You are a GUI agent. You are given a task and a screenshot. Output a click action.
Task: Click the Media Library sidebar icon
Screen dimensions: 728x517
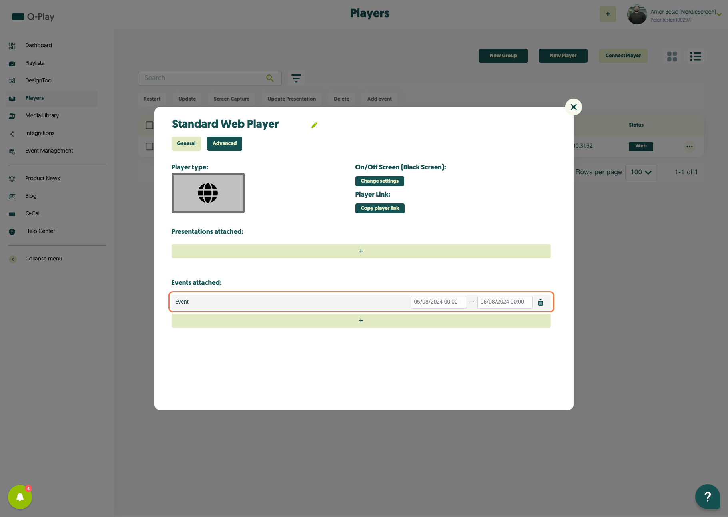click(12, 116)
